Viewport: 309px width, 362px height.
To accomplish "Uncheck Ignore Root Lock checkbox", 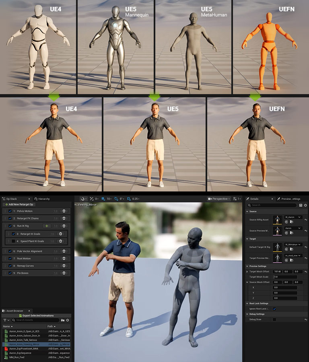I will 274,309.
